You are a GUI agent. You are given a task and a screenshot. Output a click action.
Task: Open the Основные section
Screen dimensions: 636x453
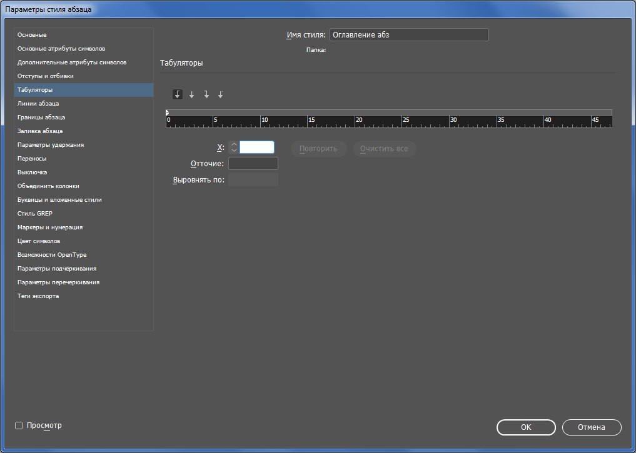[x=84, y=35]
